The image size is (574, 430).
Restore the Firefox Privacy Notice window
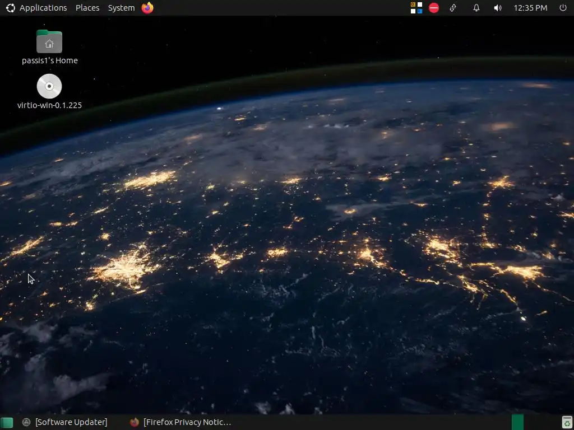click(x=181, y=422)
